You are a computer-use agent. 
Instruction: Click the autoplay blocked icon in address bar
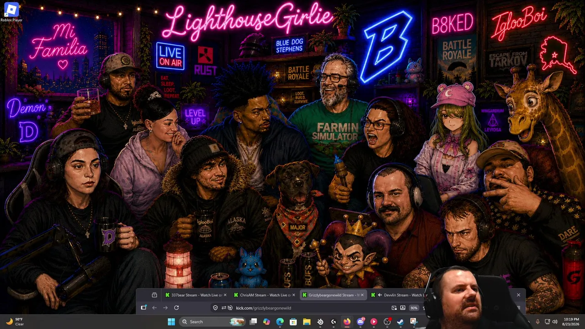pyautogui.click(x=230, y=308)
